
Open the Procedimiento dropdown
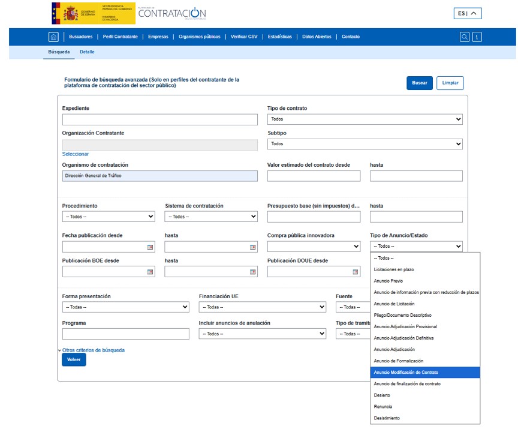pos(109,217)
